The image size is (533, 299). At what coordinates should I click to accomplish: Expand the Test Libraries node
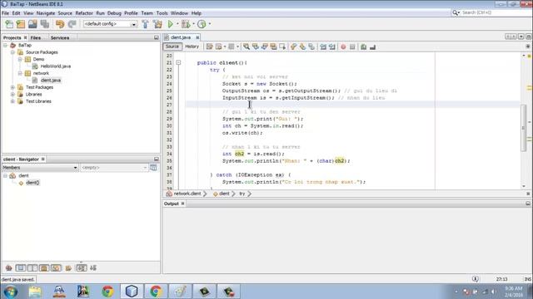coord(12,101)
